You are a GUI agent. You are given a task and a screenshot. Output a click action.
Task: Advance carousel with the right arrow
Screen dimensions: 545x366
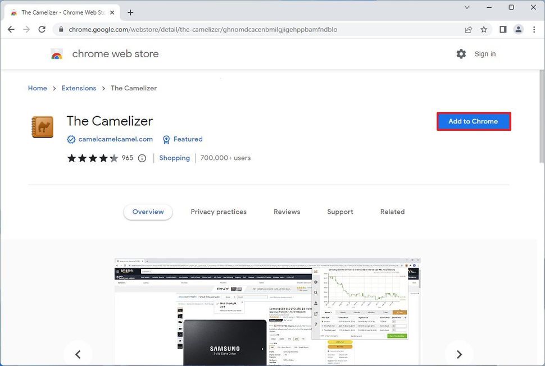[x=459, y=354]
